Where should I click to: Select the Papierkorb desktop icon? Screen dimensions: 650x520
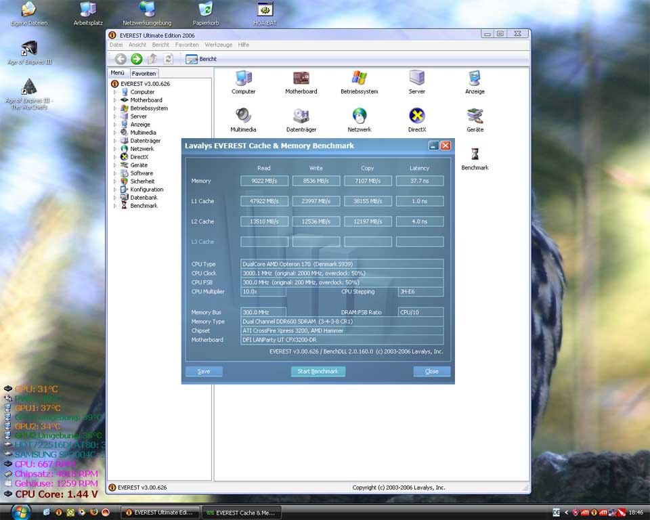[x=206, y=14]
